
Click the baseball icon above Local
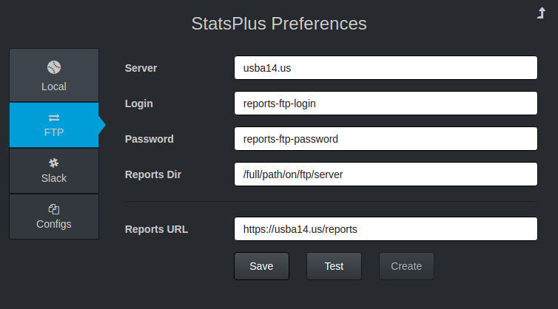tap(53, 67)
